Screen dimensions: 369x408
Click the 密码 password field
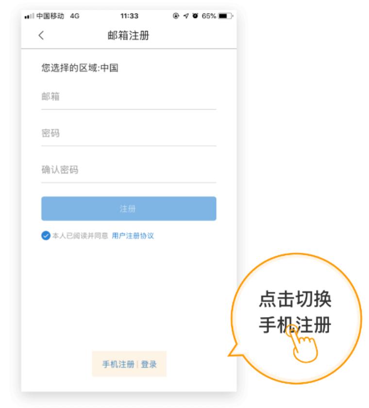129,133
